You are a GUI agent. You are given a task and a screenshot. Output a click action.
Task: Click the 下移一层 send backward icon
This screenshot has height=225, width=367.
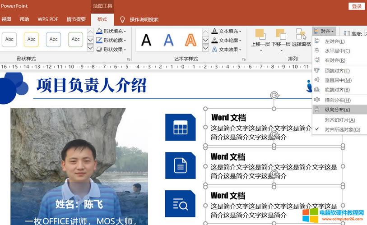click(281, 34)
